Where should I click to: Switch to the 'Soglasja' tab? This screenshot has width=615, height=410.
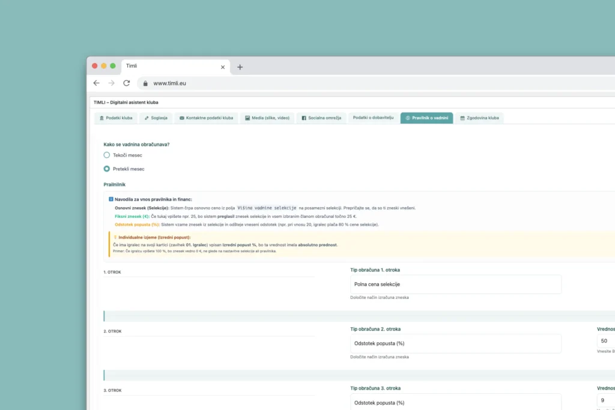click(x=156, y=118)
